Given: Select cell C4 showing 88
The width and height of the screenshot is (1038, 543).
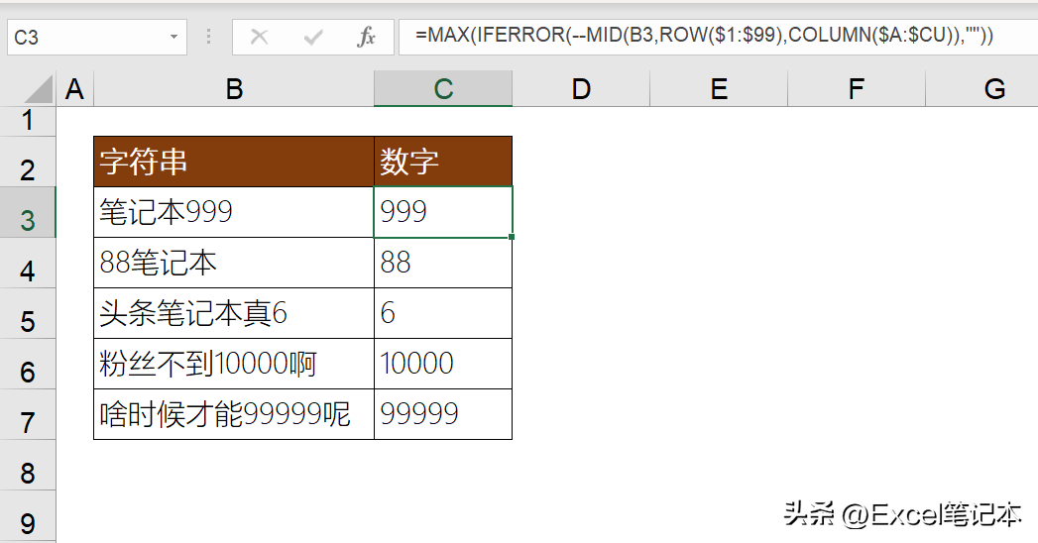Looking at the screenshot, I should (x=443, y=263).
